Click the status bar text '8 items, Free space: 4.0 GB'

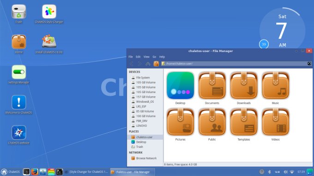[181, 164]
